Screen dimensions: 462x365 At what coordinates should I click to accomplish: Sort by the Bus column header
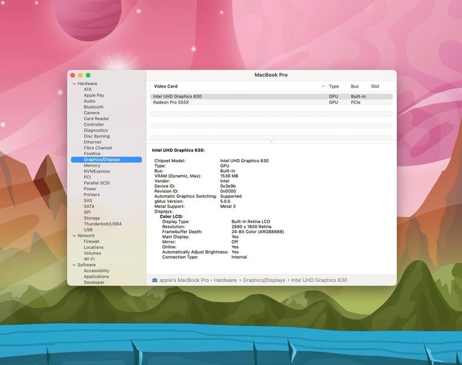tap(355, 86)
